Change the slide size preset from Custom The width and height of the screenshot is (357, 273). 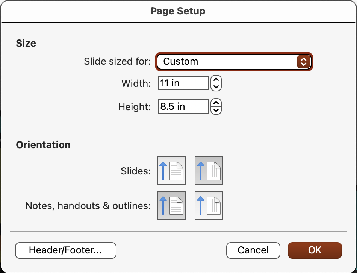(x=234, y=61)
